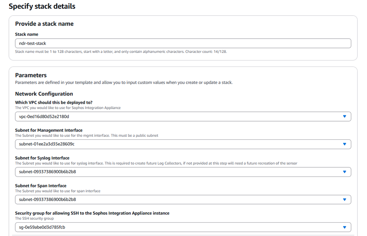This screenshot has width=367, height=236.
Task: Click the 'Network Configuration' section heading
Action: click(44, 94)
